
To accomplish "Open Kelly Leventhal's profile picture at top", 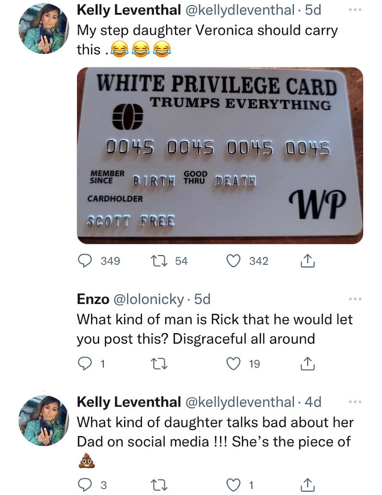I will click(43, 29).
